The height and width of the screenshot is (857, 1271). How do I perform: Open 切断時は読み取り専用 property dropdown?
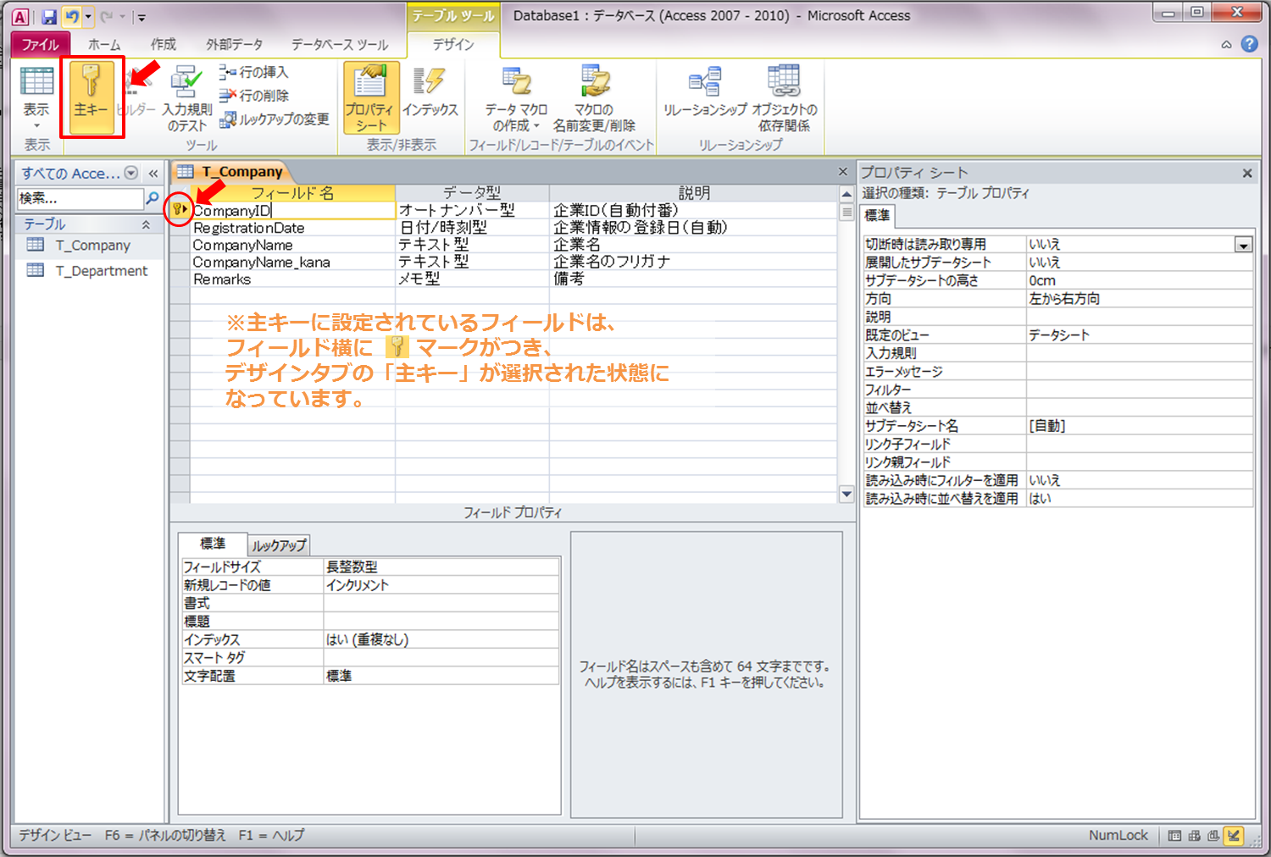tap(1243, 245)
